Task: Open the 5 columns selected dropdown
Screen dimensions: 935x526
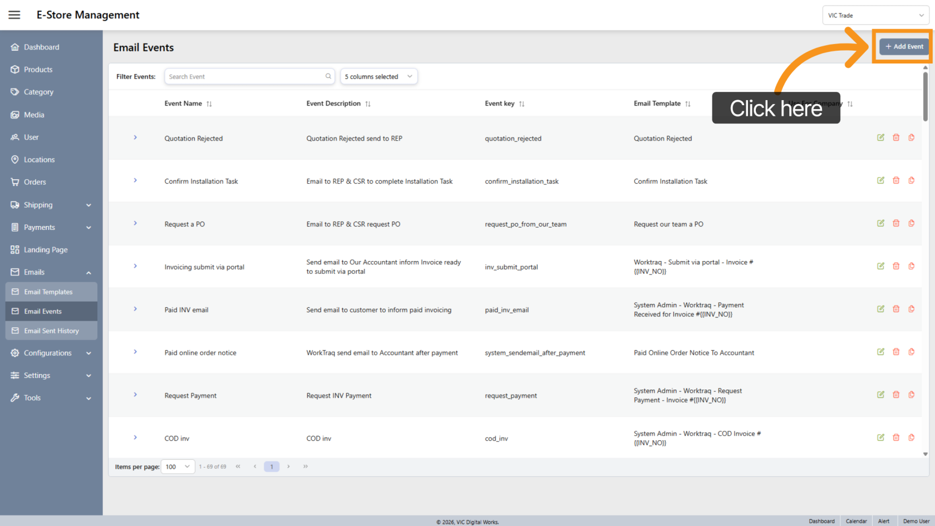Action: (378, 76)
